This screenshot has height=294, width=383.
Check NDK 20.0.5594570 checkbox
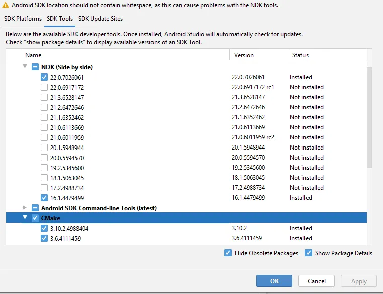[x=44, y=158]
